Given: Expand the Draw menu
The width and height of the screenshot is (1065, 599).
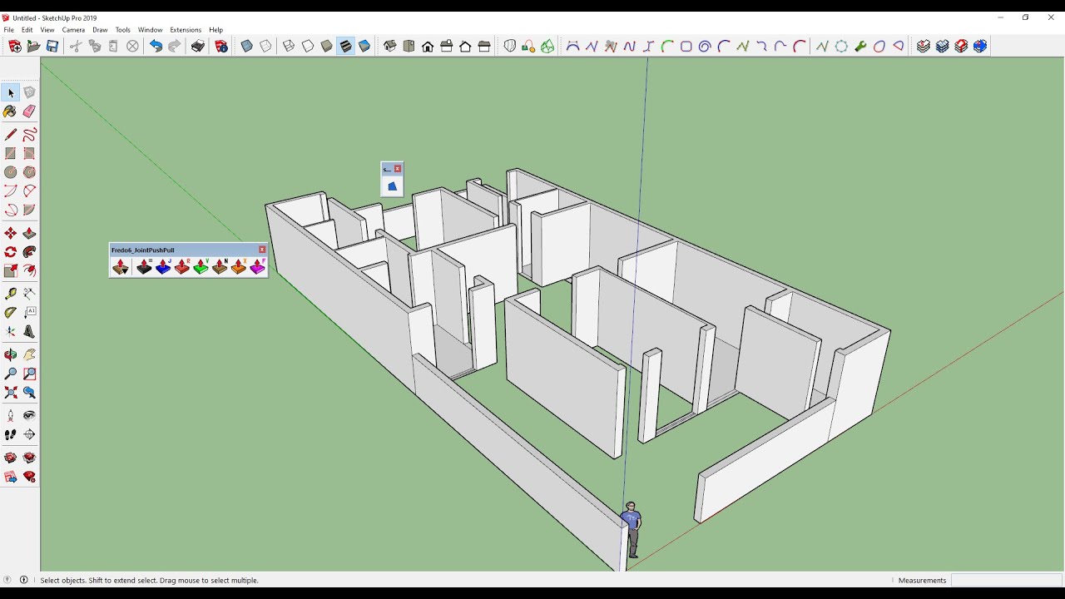Looking at the screenshot, I should click(100, 30).
